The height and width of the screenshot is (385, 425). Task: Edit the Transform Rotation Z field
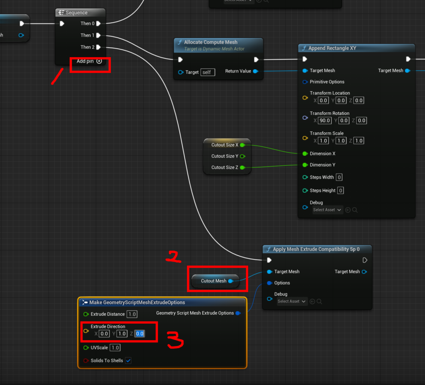click(x=361, y=121)
